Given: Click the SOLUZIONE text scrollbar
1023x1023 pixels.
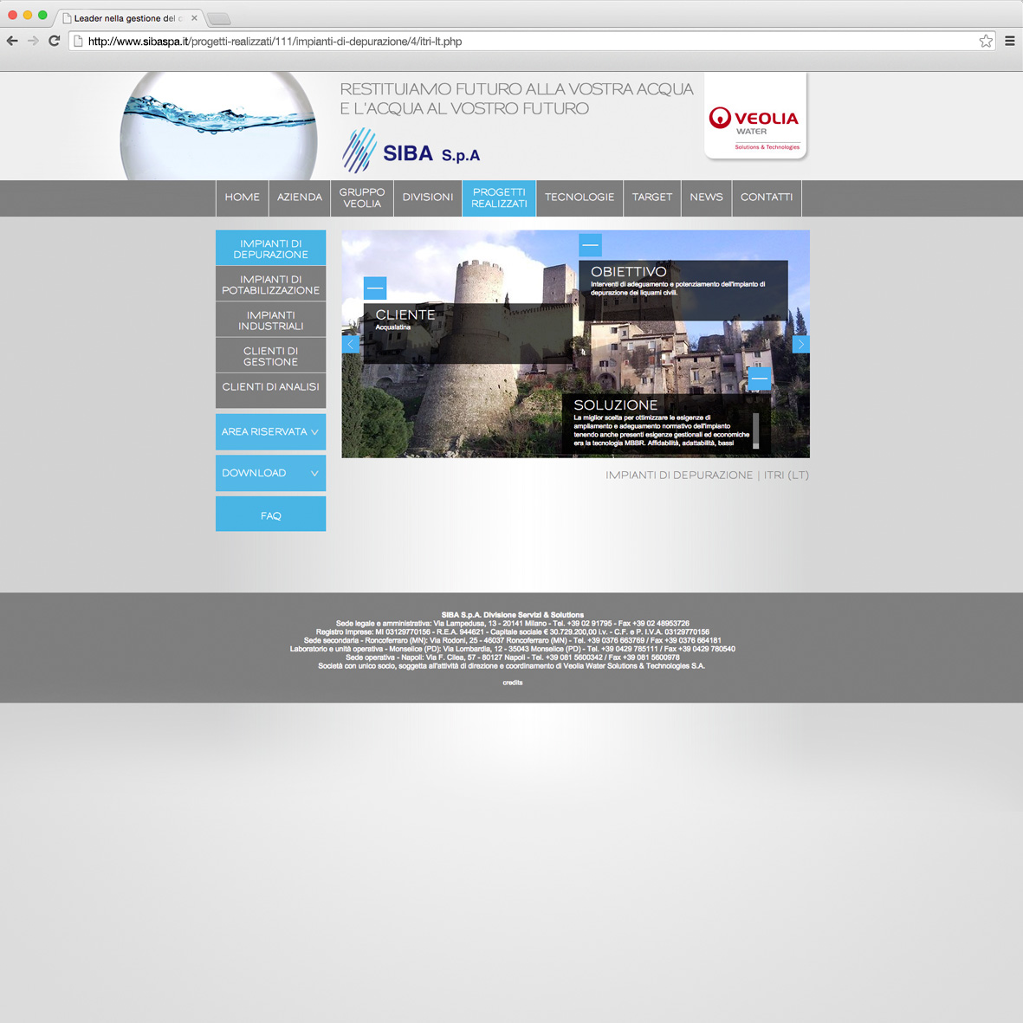Looking at the screenshot, I should coord(755,431).
